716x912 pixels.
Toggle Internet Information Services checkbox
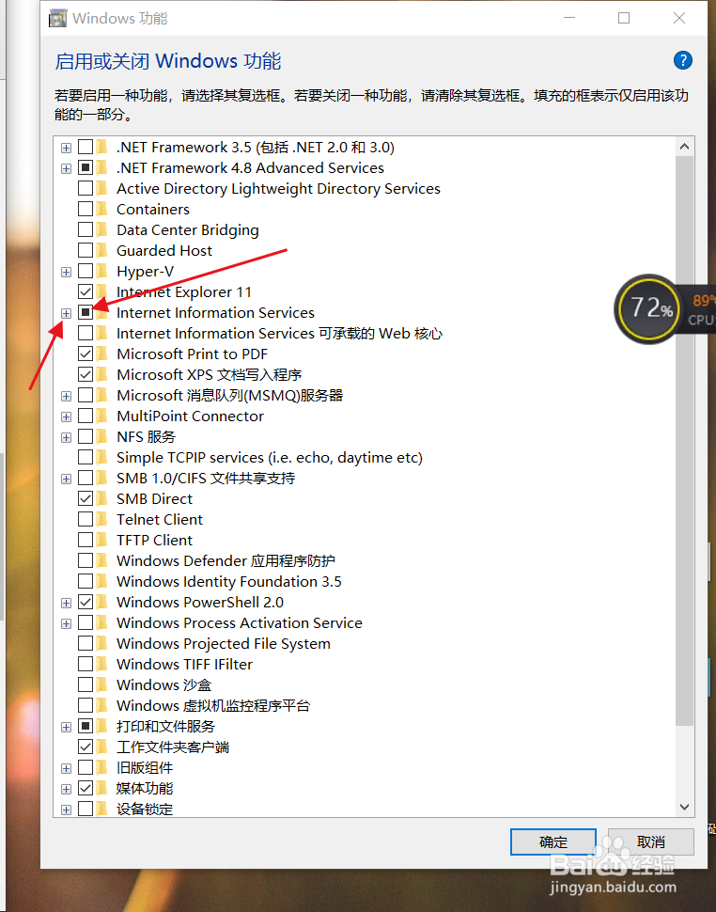coord(86,312)
